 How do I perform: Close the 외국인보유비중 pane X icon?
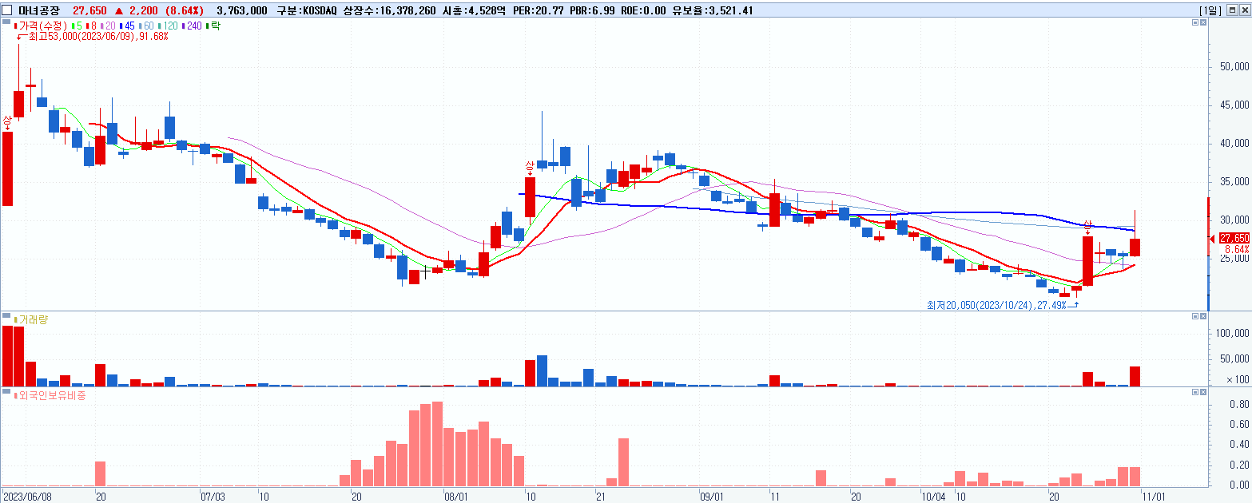click(x=1203, y=393)
